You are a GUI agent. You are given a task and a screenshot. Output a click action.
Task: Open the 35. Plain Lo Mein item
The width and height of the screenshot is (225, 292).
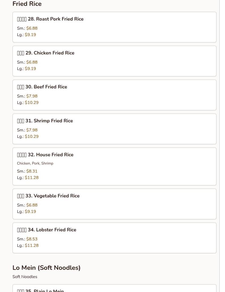[114, 288]
